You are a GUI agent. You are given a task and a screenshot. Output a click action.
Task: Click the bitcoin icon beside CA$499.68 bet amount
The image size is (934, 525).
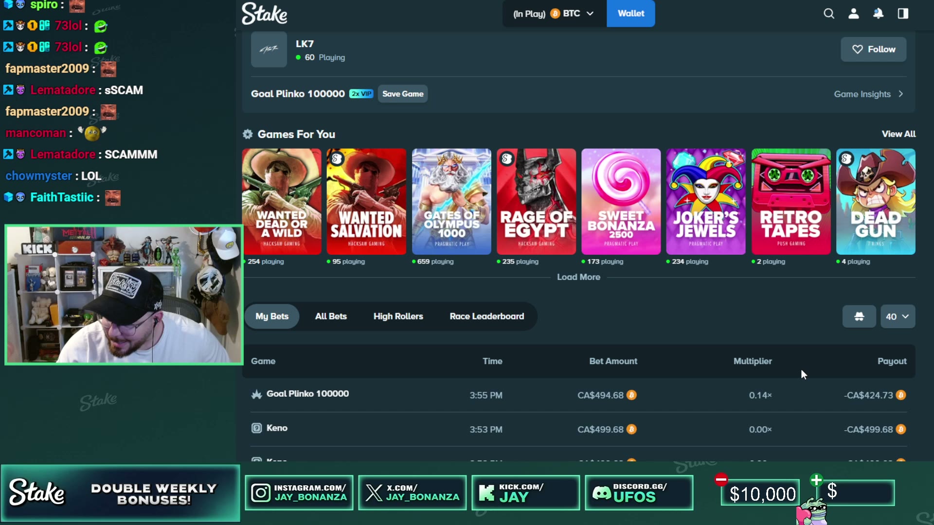pyautogui.click(x=631, y=429)
